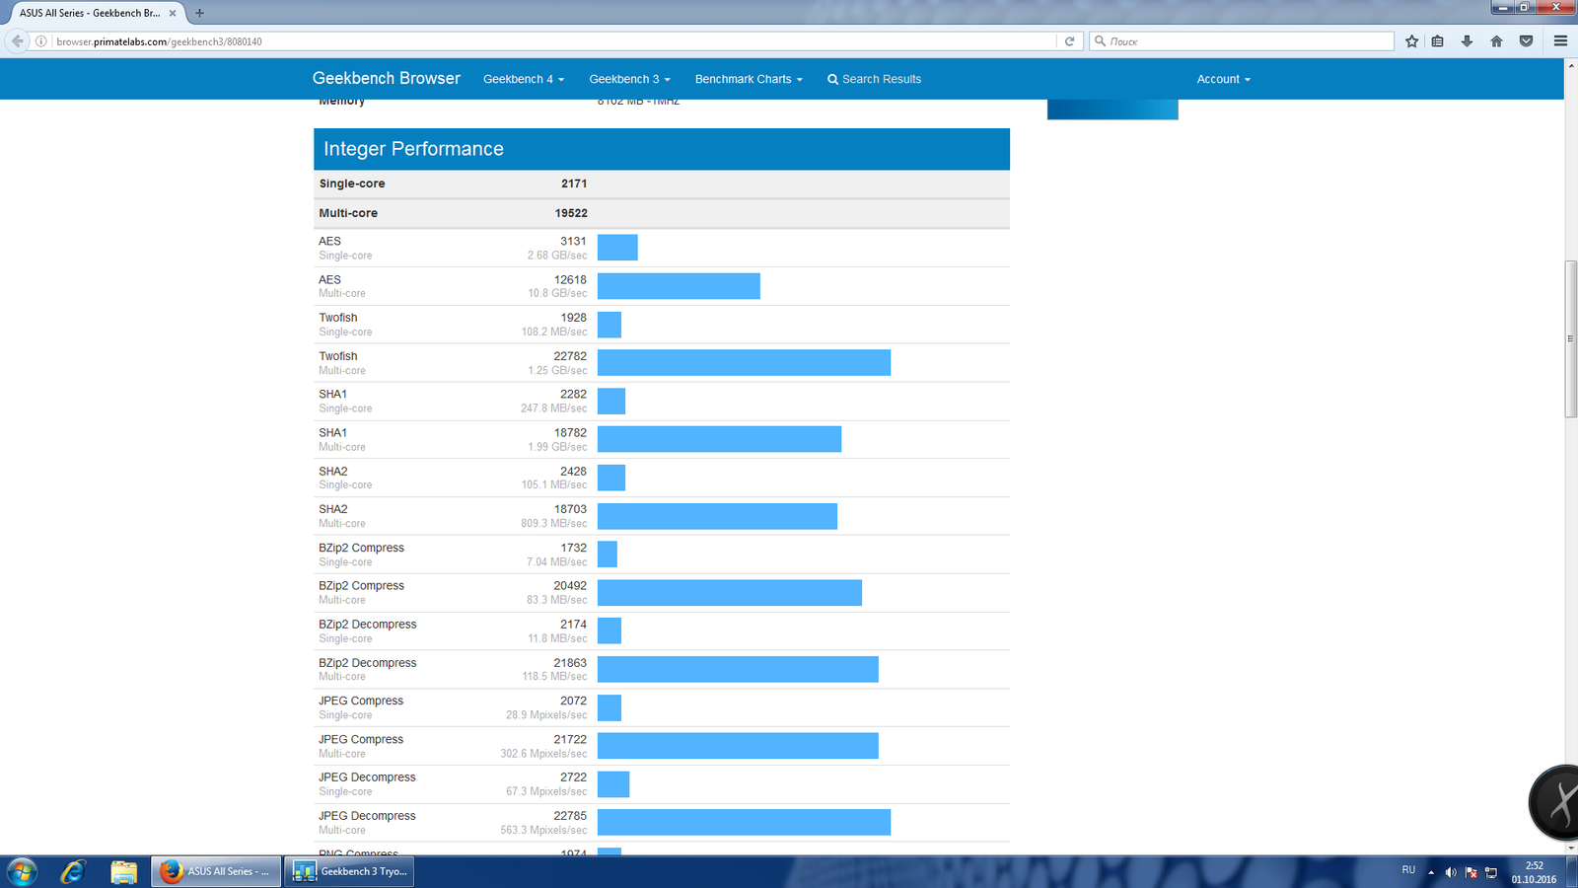The height and width of the screenshot is (888, 1578).
Task: Click the Firefox back arrow button
Action: pos(17,40)
